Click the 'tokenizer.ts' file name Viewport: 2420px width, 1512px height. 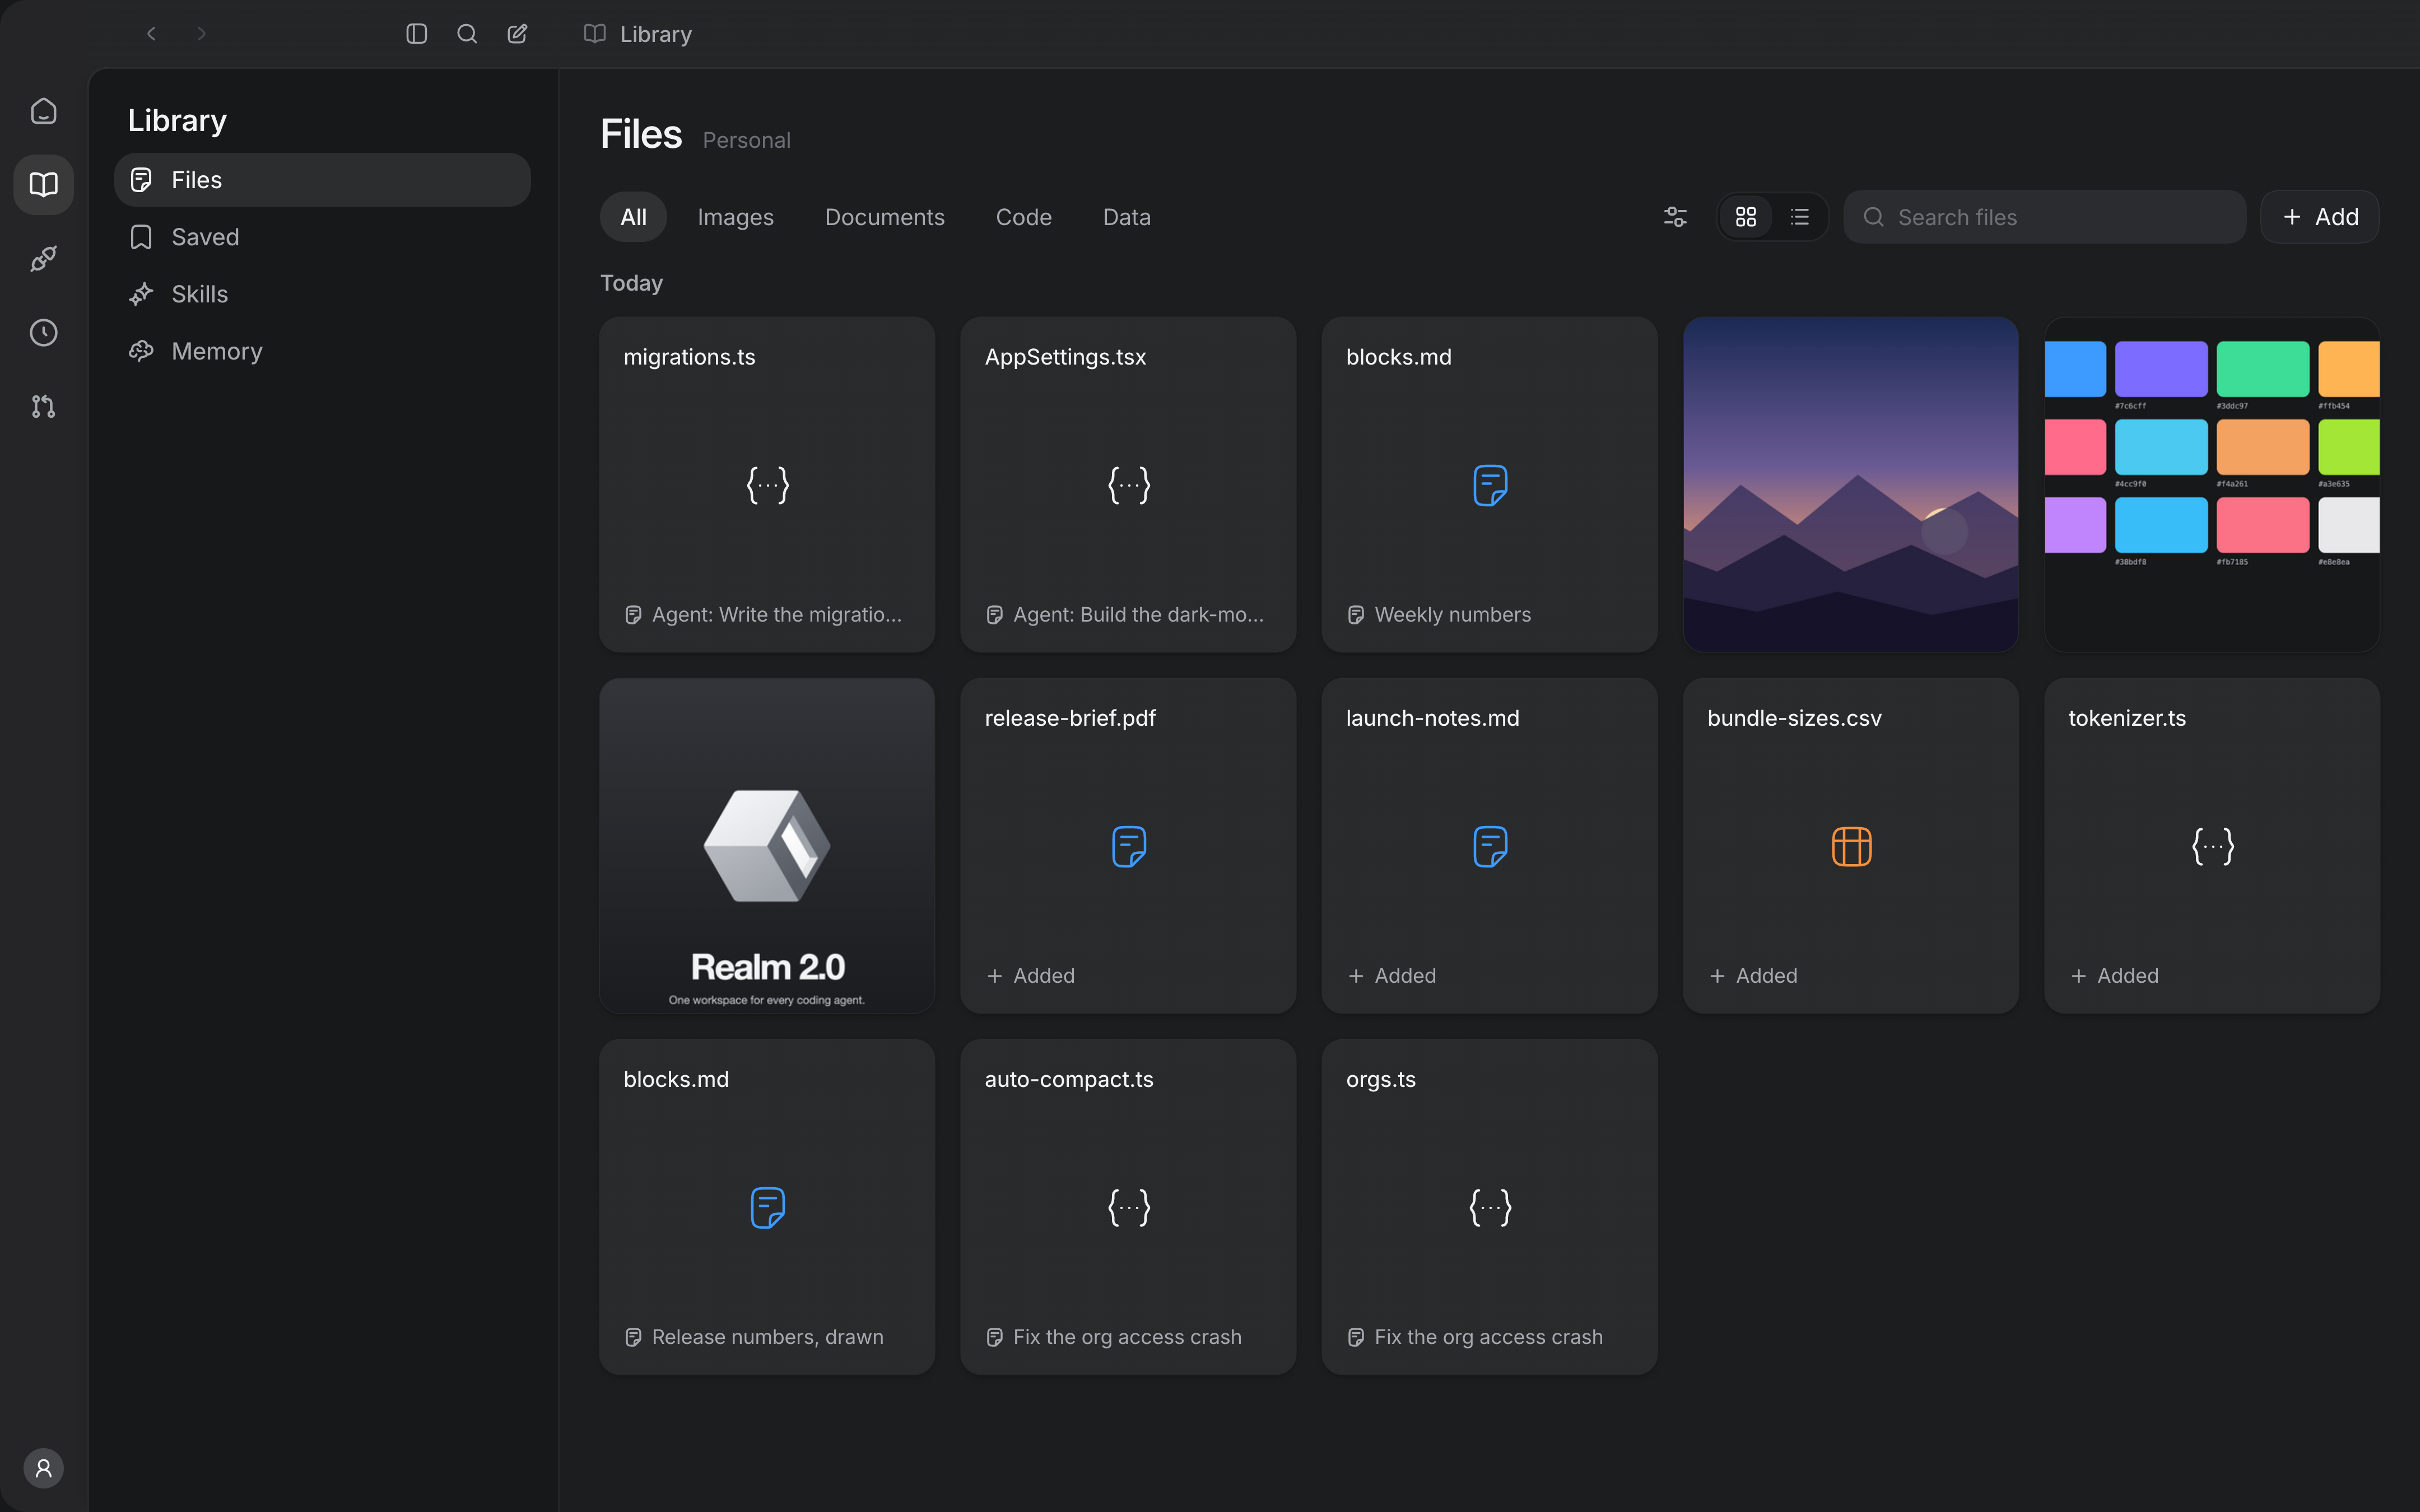click(x=2127, y=718)
